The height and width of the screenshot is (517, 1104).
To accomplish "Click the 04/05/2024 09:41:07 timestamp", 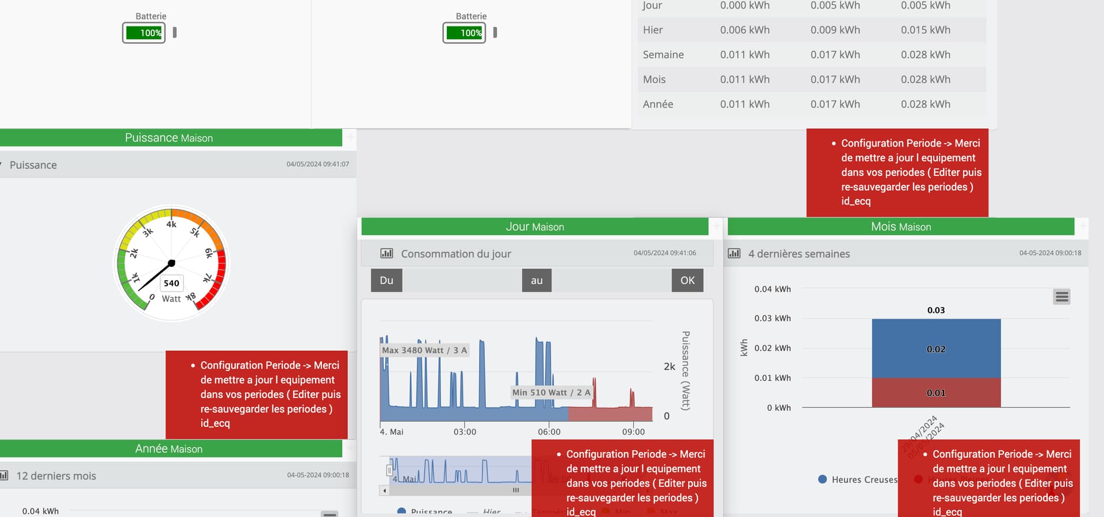I will [x=317, y=164].
